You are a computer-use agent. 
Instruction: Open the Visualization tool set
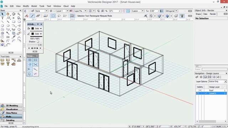coord(11,109)
